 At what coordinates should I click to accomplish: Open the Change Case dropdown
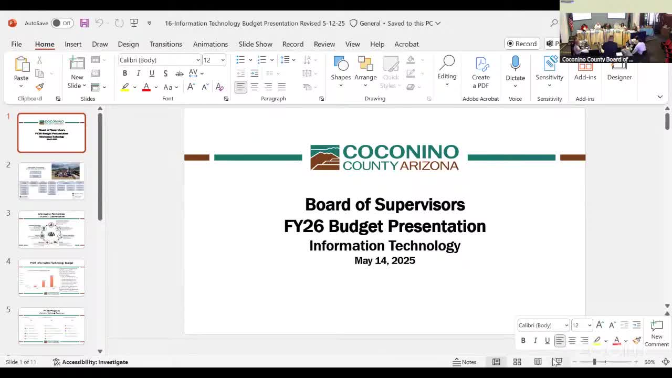pos(171,87)
